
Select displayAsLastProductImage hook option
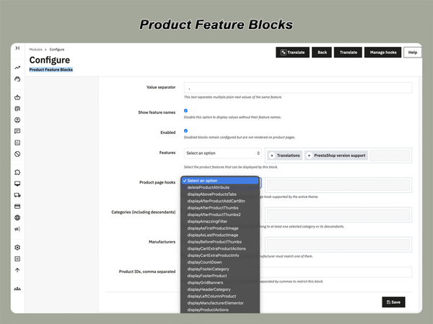[220, 235]
